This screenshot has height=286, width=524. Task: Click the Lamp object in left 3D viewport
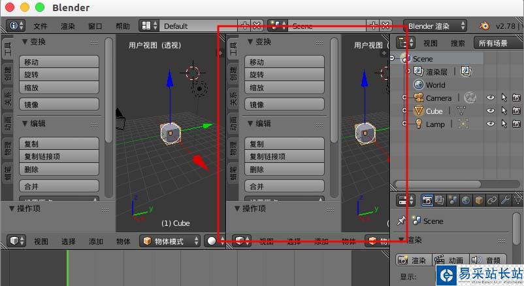point(199,88)
